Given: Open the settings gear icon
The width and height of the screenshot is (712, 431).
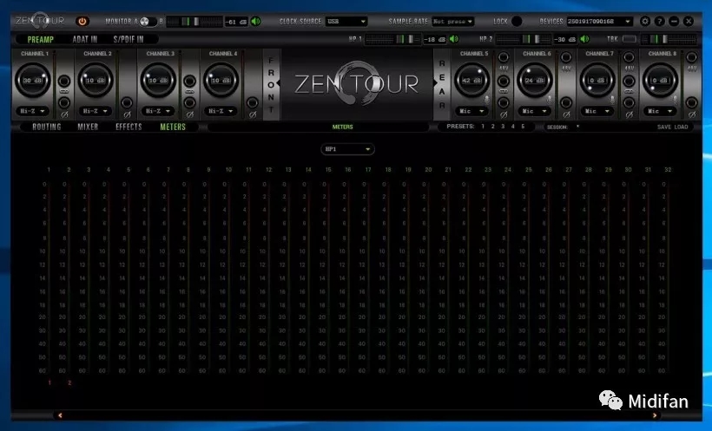Looking at the screenshot, I should pos(645,21).
